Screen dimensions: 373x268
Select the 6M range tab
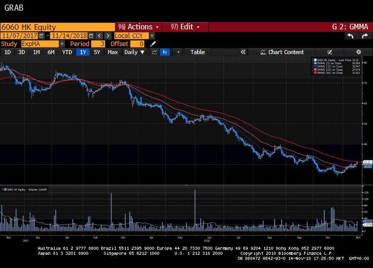(x=51, y=52)
